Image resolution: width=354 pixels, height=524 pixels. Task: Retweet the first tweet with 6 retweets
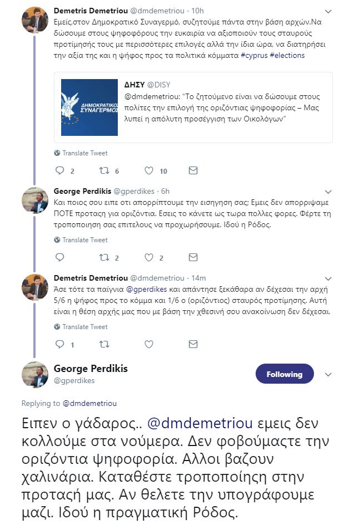[104, 171]
